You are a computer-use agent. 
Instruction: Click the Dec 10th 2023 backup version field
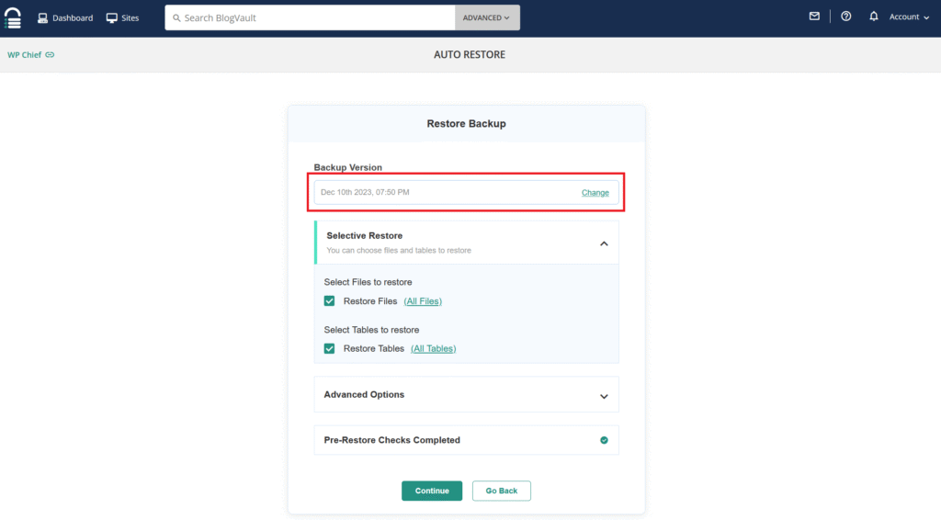click(466, 193)
